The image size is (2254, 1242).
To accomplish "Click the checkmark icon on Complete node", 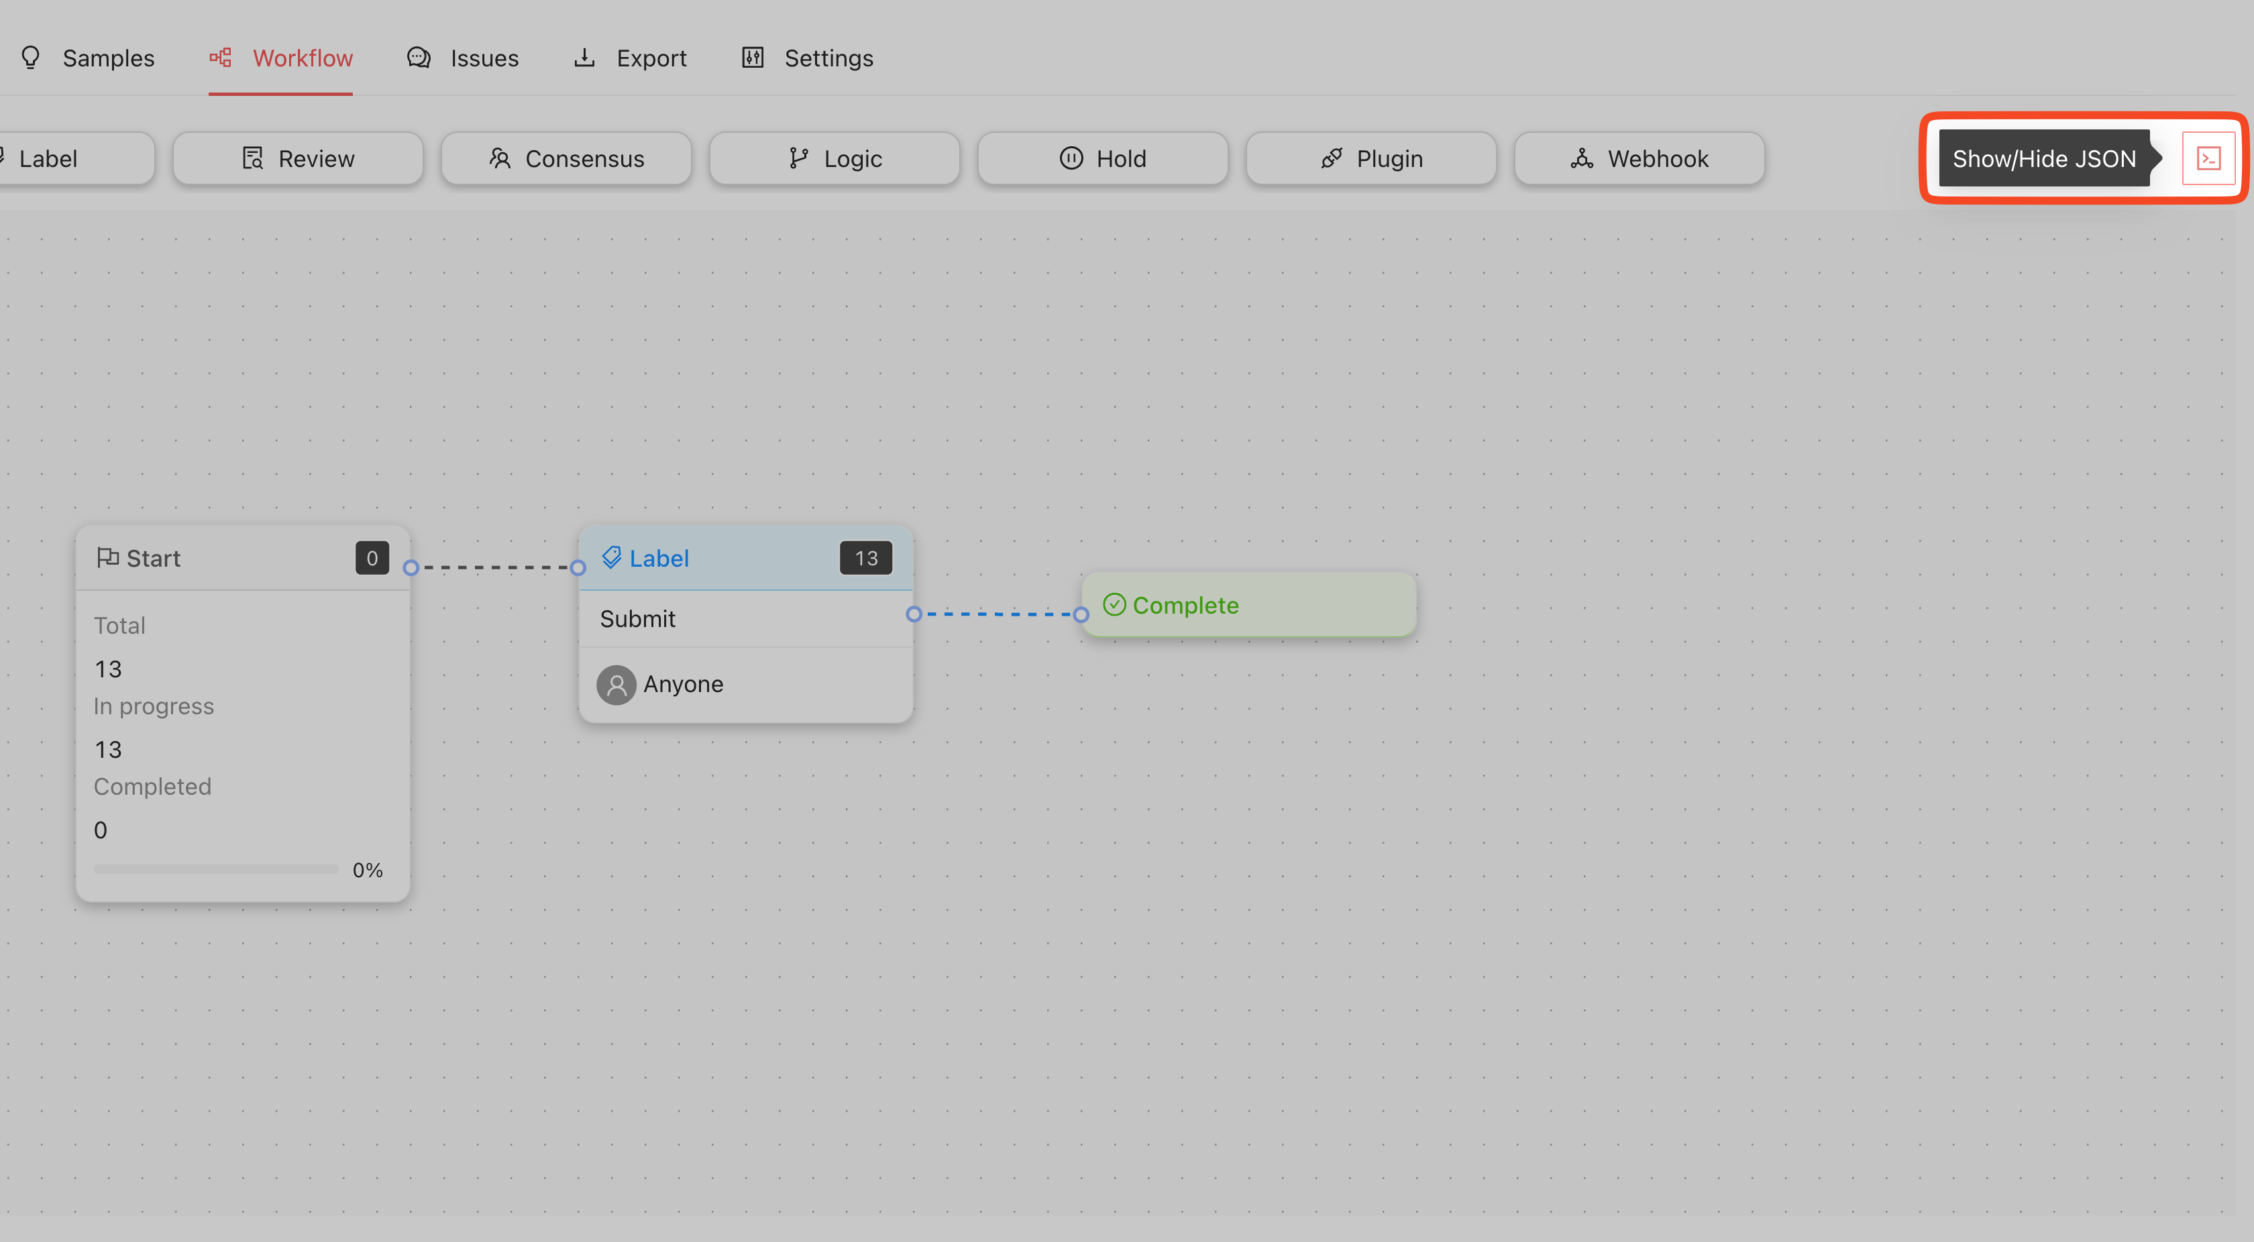I will click(x=1114, y=604).
